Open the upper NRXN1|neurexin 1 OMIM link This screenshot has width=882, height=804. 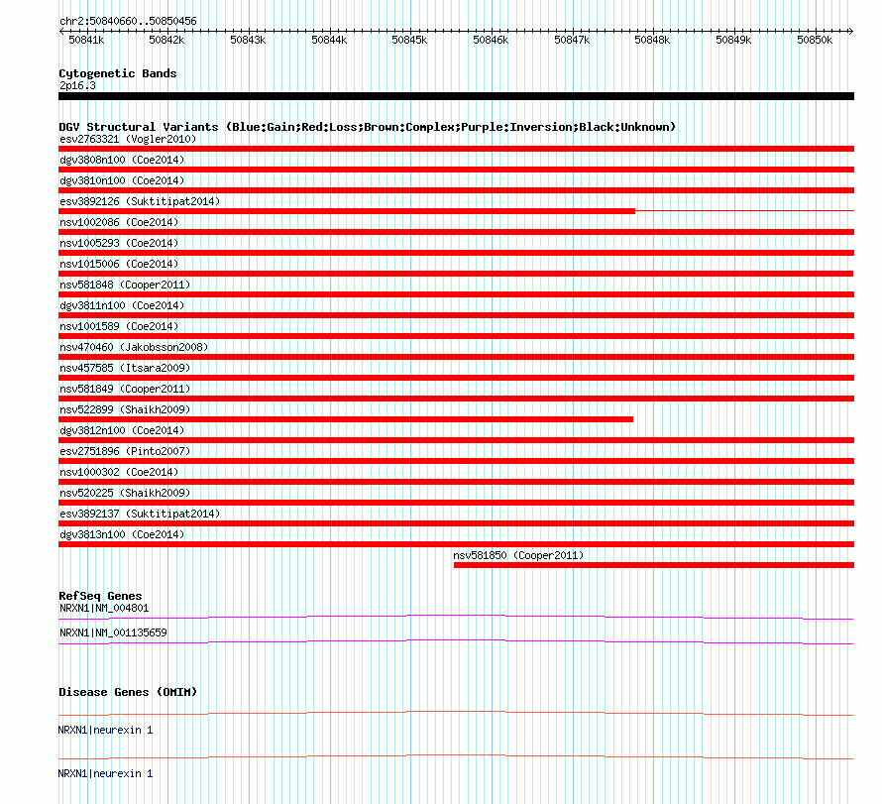[105, 731]
